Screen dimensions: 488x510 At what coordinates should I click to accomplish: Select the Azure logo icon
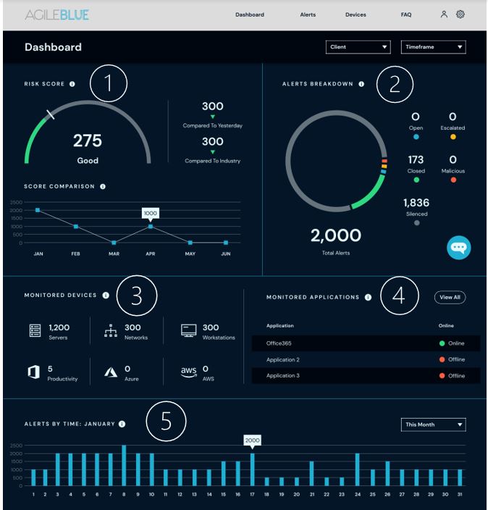(111, 372)
